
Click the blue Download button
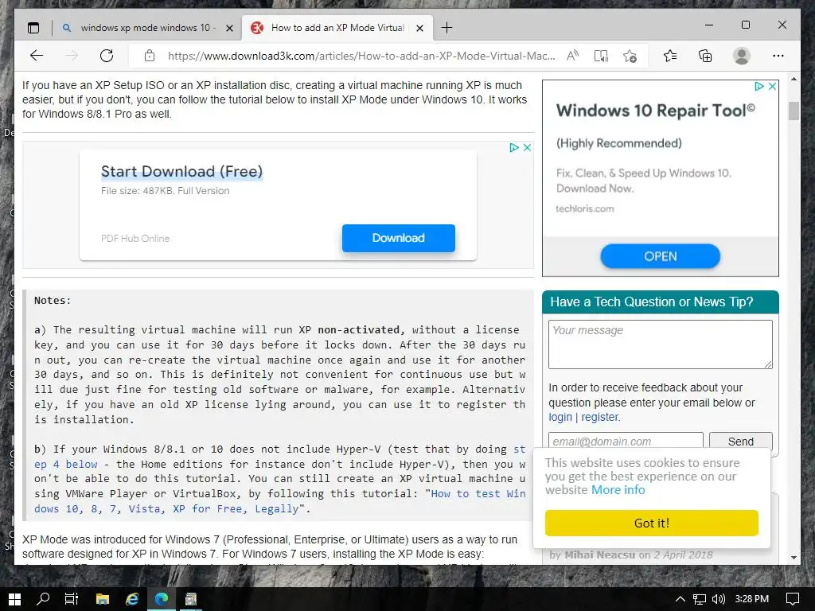[x=399, y=238]
